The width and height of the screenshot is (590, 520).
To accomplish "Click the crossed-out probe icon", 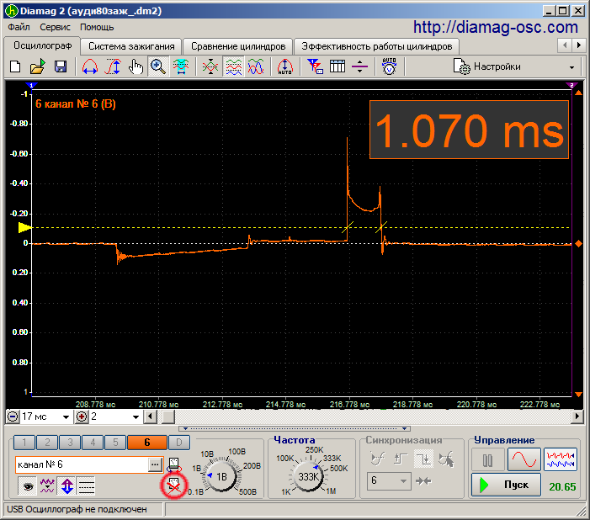I will 174,486.
